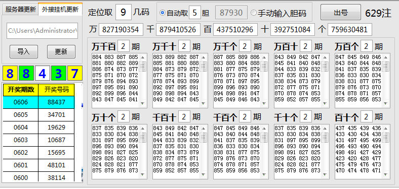
Task: Click the up arrow of 百十个 list scrollbar
Action: click(385, 129)
